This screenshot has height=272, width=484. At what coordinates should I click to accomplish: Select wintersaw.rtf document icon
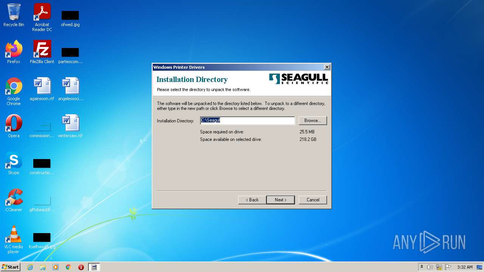70,126
